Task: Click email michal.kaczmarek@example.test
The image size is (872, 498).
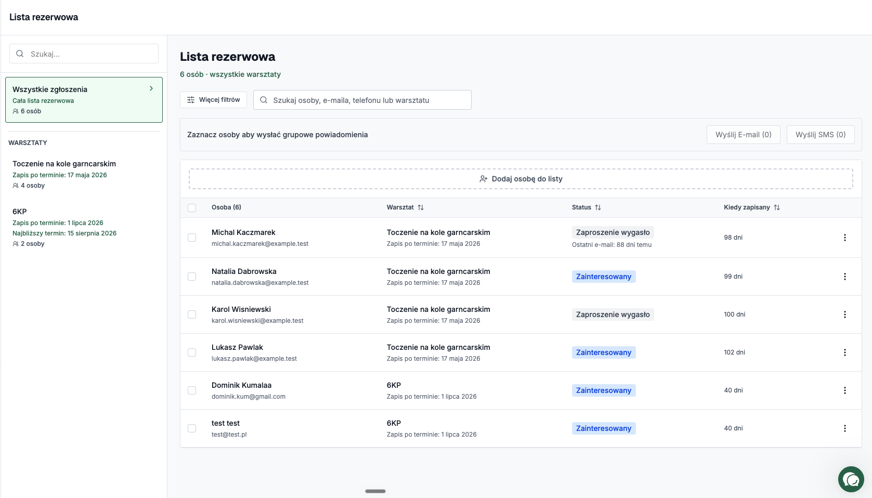Action: coord(260,244)
